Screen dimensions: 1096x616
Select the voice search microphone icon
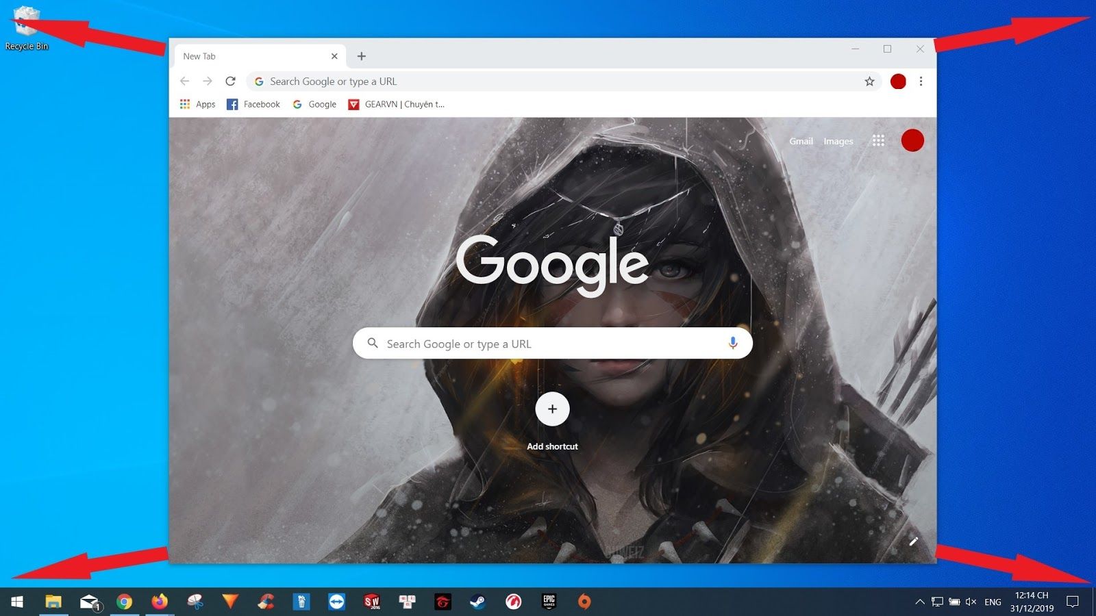[x=734, y=343]
